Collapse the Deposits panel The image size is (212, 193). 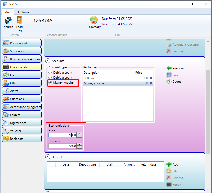click(x=48, y=157)
